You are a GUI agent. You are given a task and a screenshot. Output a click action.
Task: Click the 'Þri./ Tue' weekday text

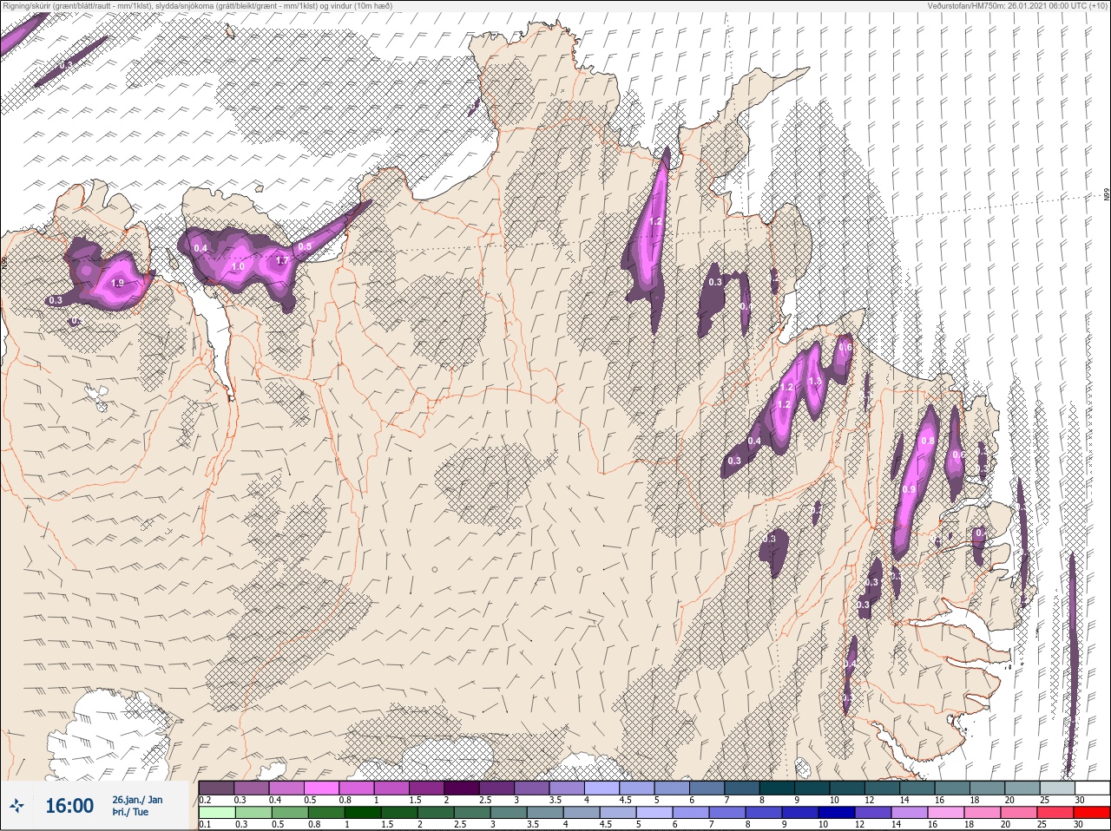coord(130,812)
